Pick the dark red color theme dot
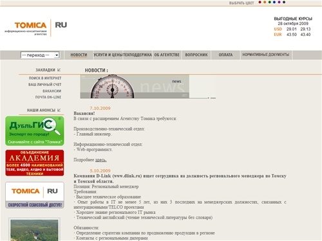Viewport: 322px width, 241px height. coord(260,3)
